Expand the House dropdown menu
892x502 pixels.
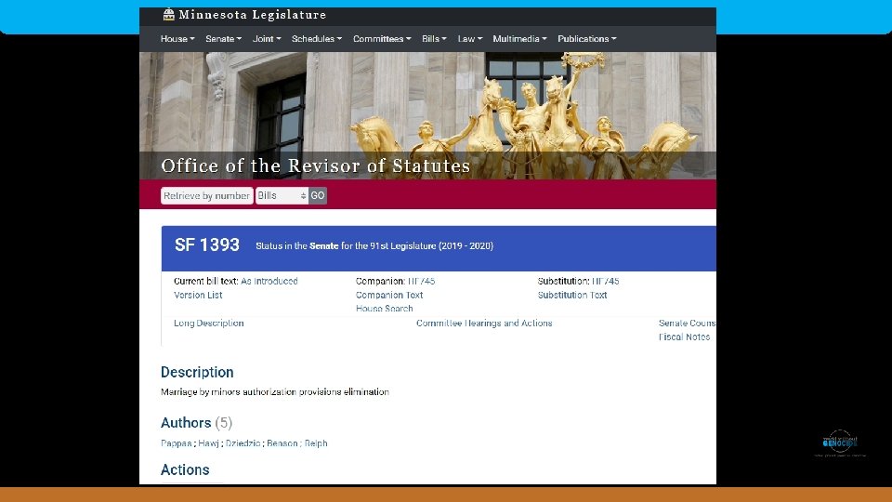(177, 39)
